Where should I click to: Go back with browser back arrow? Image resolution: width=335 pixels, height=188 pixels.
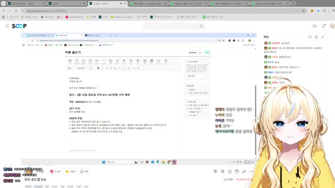(4, 10)
